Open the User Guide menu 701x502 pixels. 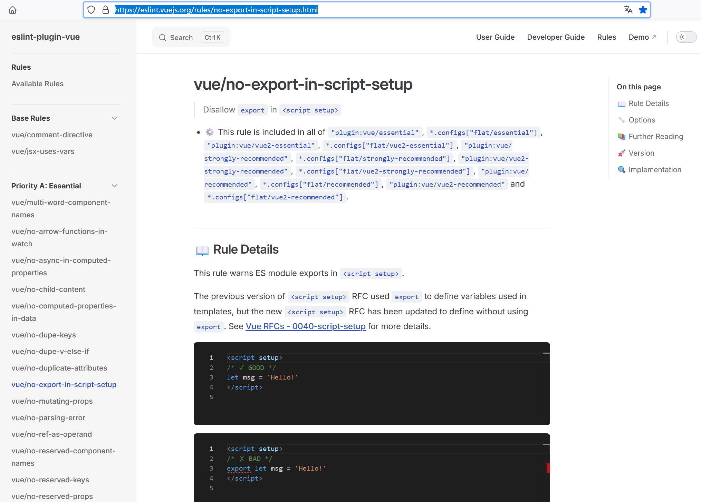coord(495,37)
